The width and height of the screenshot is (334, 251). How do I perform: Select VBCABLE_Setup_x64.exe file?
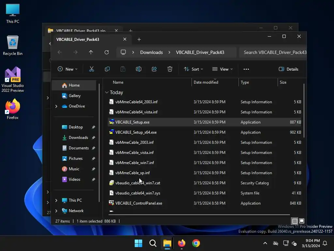pos(205,132)
